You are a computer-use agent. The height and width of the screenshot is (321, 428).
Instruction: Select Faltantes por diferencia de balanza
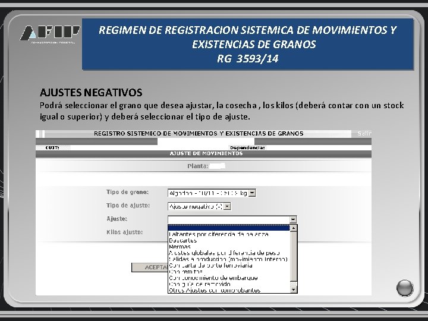coord(219,234)
